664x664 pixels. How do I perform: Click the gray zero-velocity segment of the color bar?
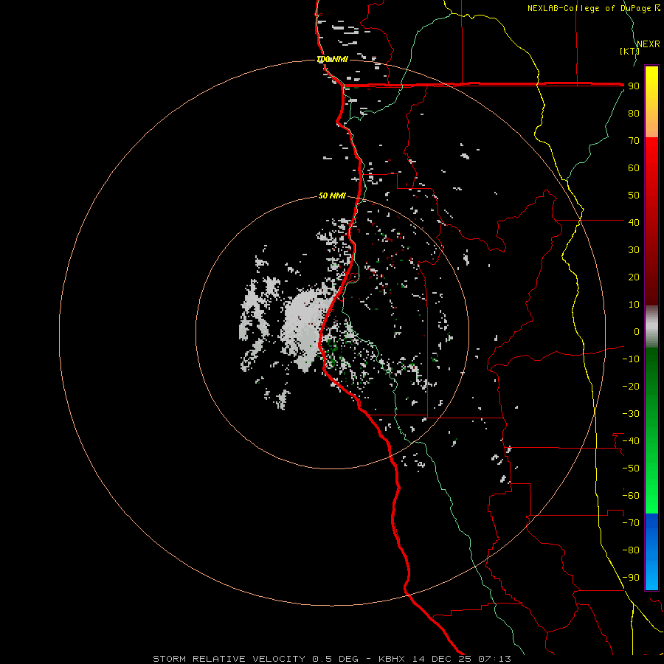coord(651,327)
